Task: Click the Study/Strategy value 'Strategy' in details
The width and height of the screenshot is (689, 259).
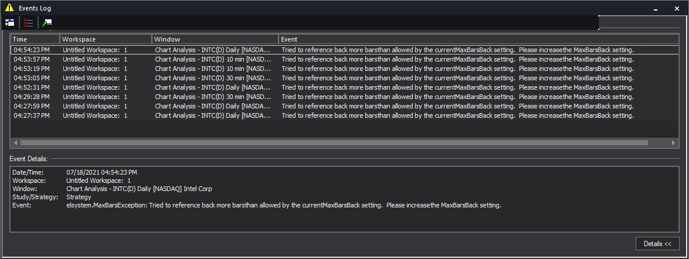Action: tap(79, 197)
